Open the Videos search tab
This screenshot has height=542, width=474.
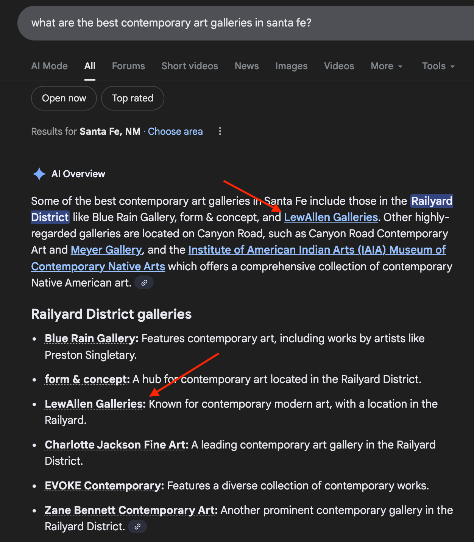[339, 66]
